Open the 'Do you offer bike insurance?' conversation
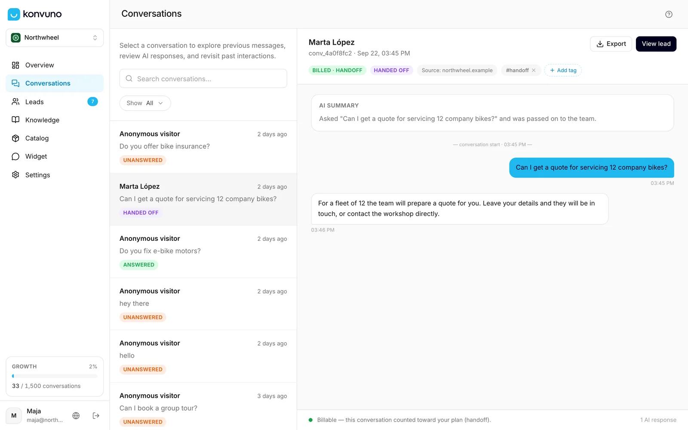The width and height of the screenshot is (688, 430). tap(203, 147)
